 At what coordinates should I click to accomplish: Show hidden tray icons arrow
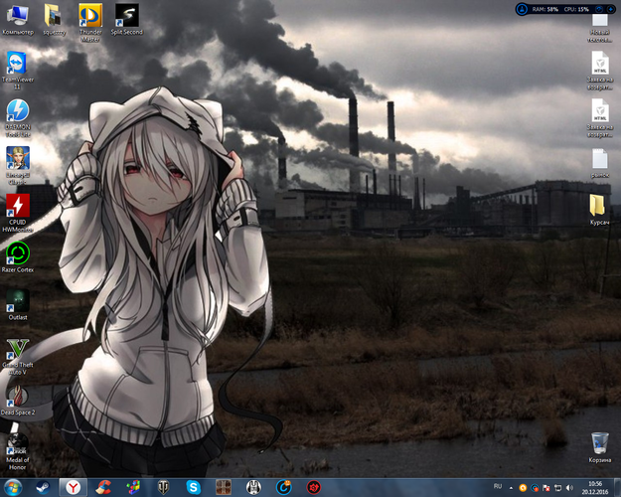[511, 488]
